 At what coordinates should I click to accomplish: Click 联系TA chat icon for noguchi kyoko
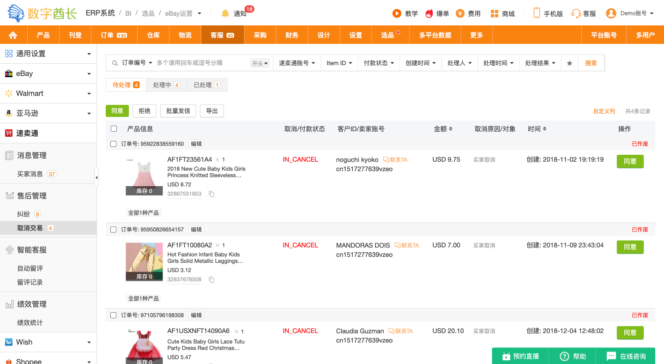coord(386,160)
